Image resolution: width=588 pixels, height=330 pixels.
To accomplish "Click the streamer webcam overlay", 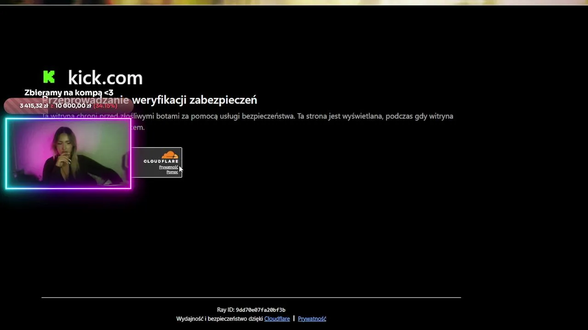I will 68,154.
